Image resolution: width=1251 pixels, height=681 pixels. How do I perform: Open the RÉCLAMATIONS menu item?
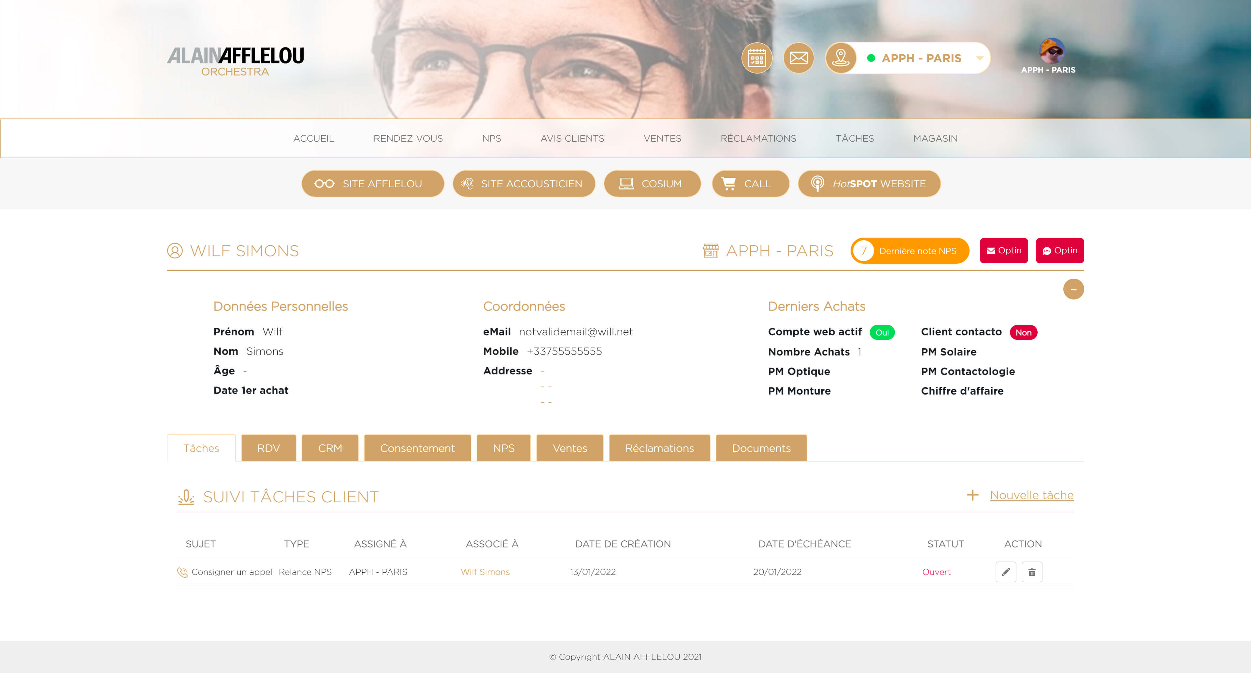(x=758, y=138)
